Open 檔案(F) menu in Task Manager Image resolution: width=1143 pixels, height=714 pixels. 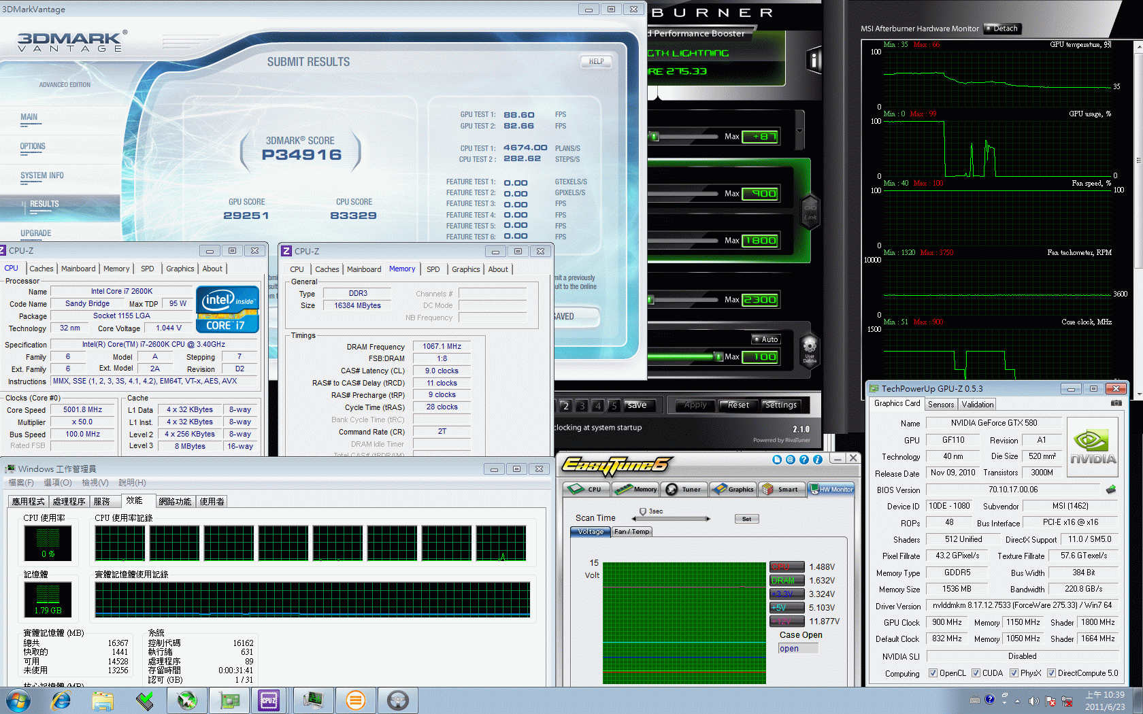click(21, 483)
